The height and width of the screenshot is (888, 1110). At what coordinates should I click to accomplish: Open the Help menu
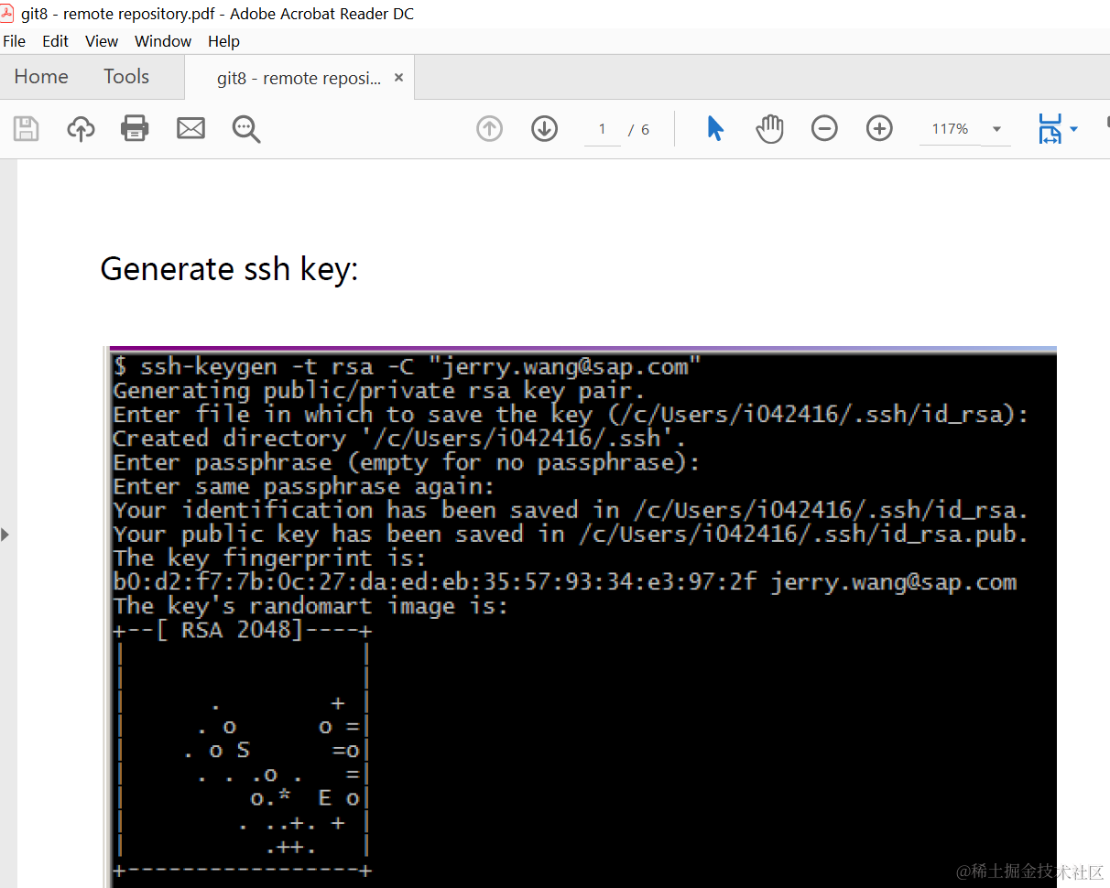(x=223, y=41)
